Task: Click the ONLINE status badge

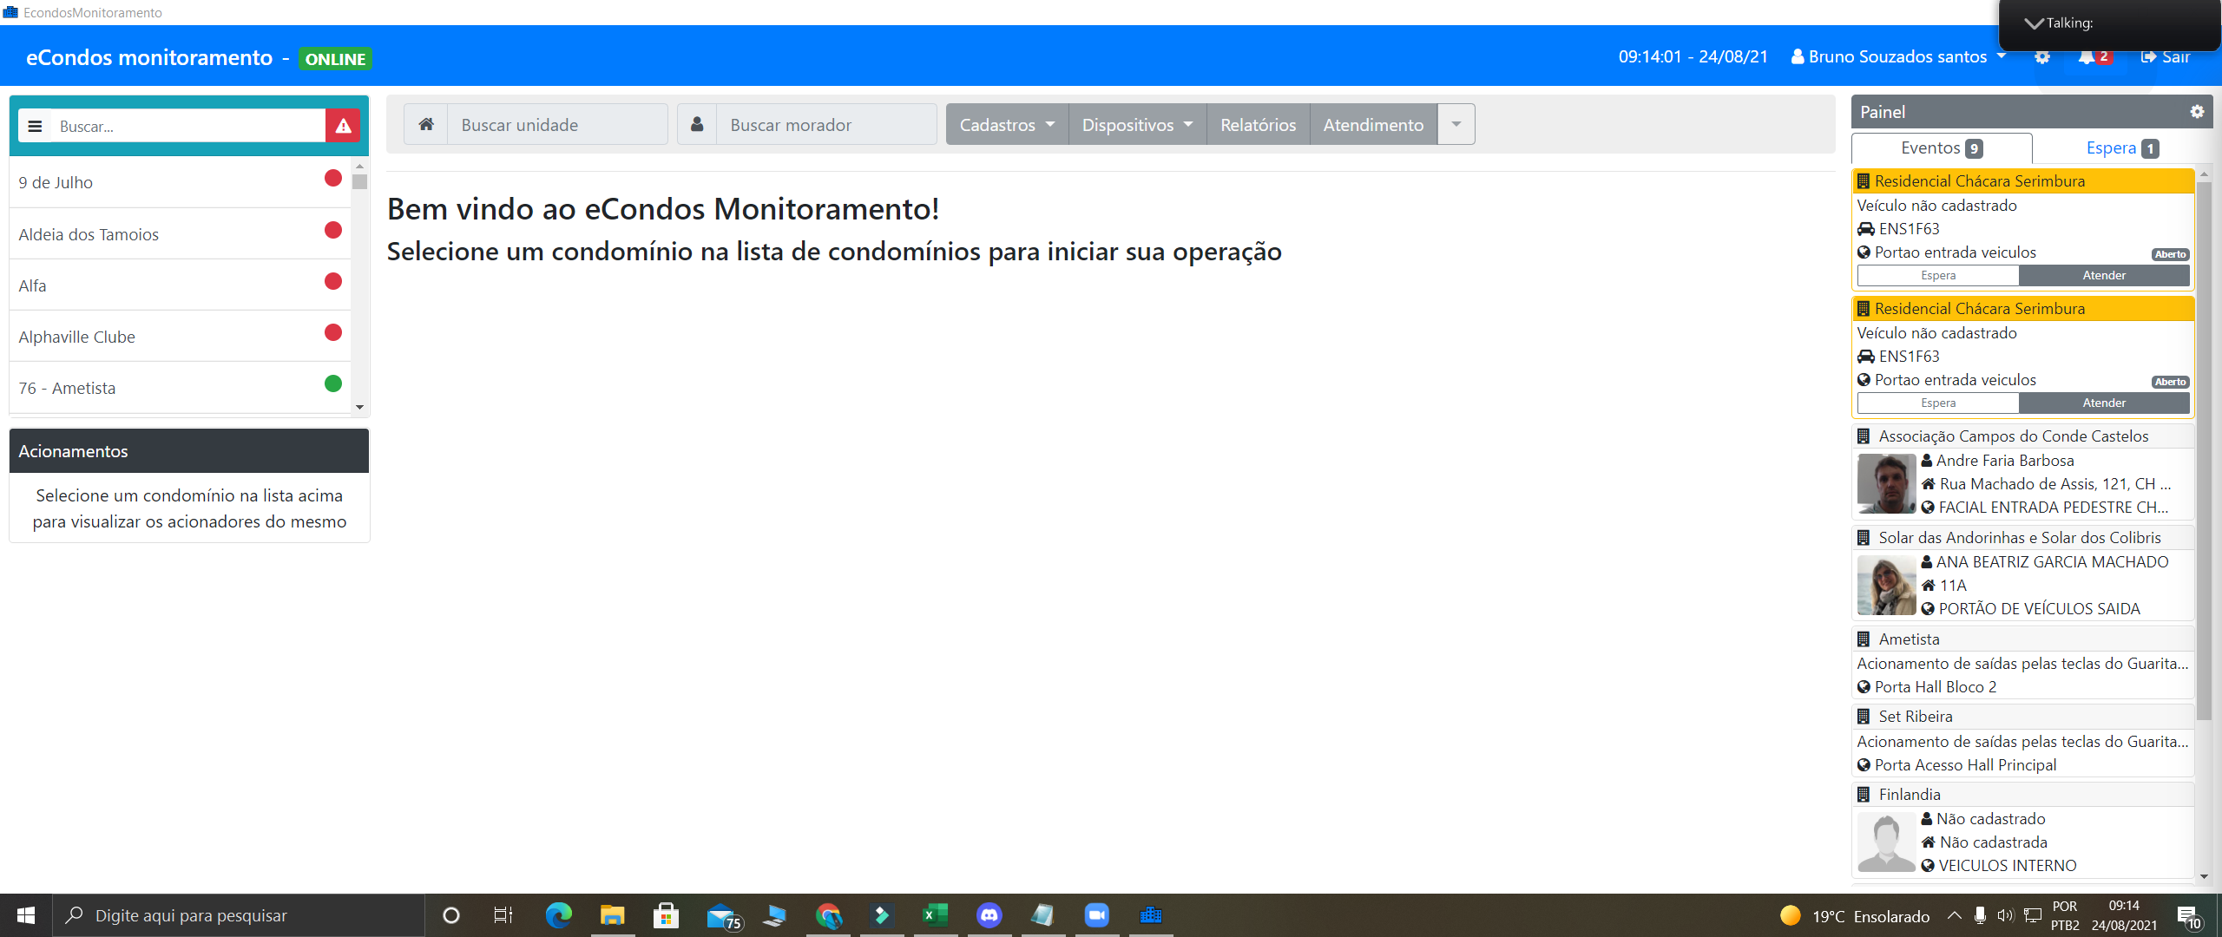Action: 335,59
